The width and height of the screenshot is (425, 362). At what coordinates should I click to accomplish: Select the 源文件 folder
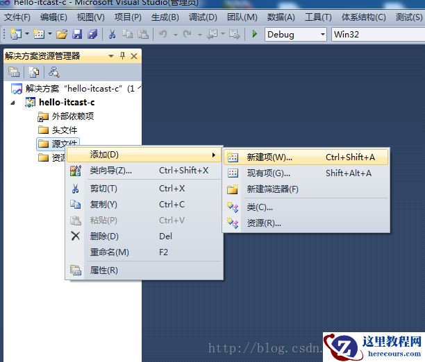58,144
